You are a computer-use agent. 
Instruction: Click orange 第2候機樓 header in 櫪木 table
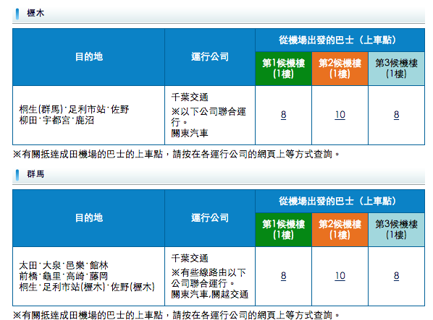coord(340,69)
